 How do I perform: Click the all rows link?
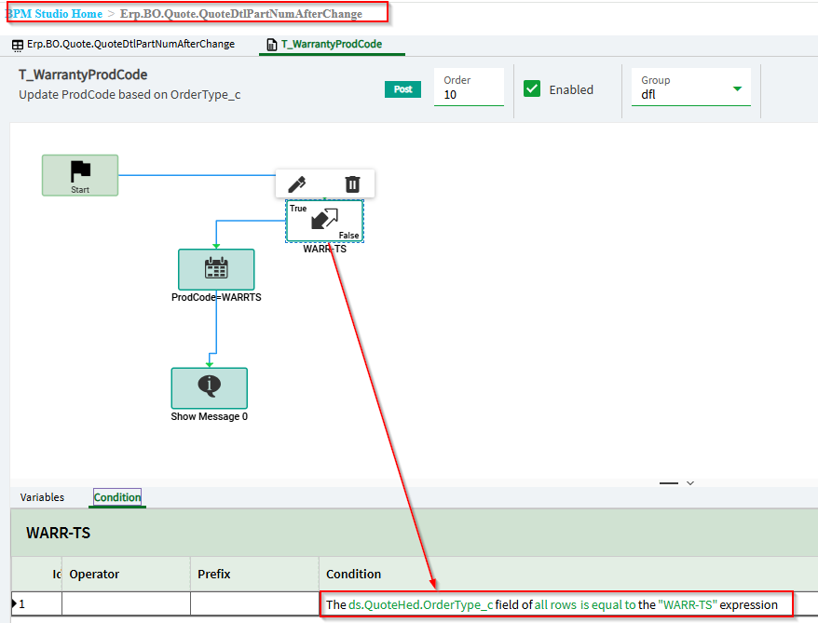tap(555, 604)
